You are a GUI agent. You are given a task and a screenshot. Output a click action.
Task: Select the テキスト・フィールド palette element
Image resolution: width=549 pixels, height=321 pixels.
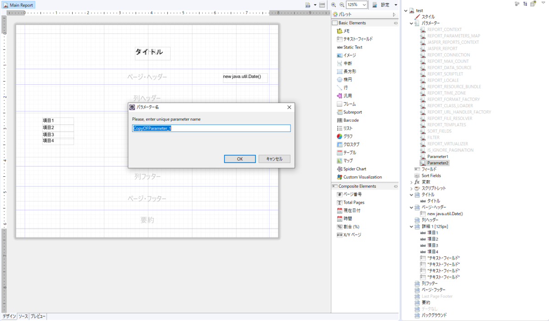click(x=355, y=39)
